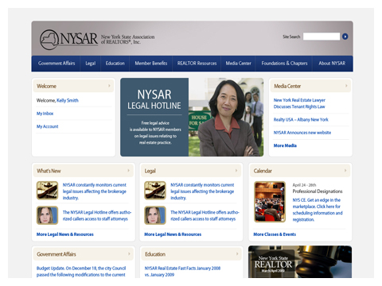Click More Classes & Events
382x286 pixels.
[275, 234]
